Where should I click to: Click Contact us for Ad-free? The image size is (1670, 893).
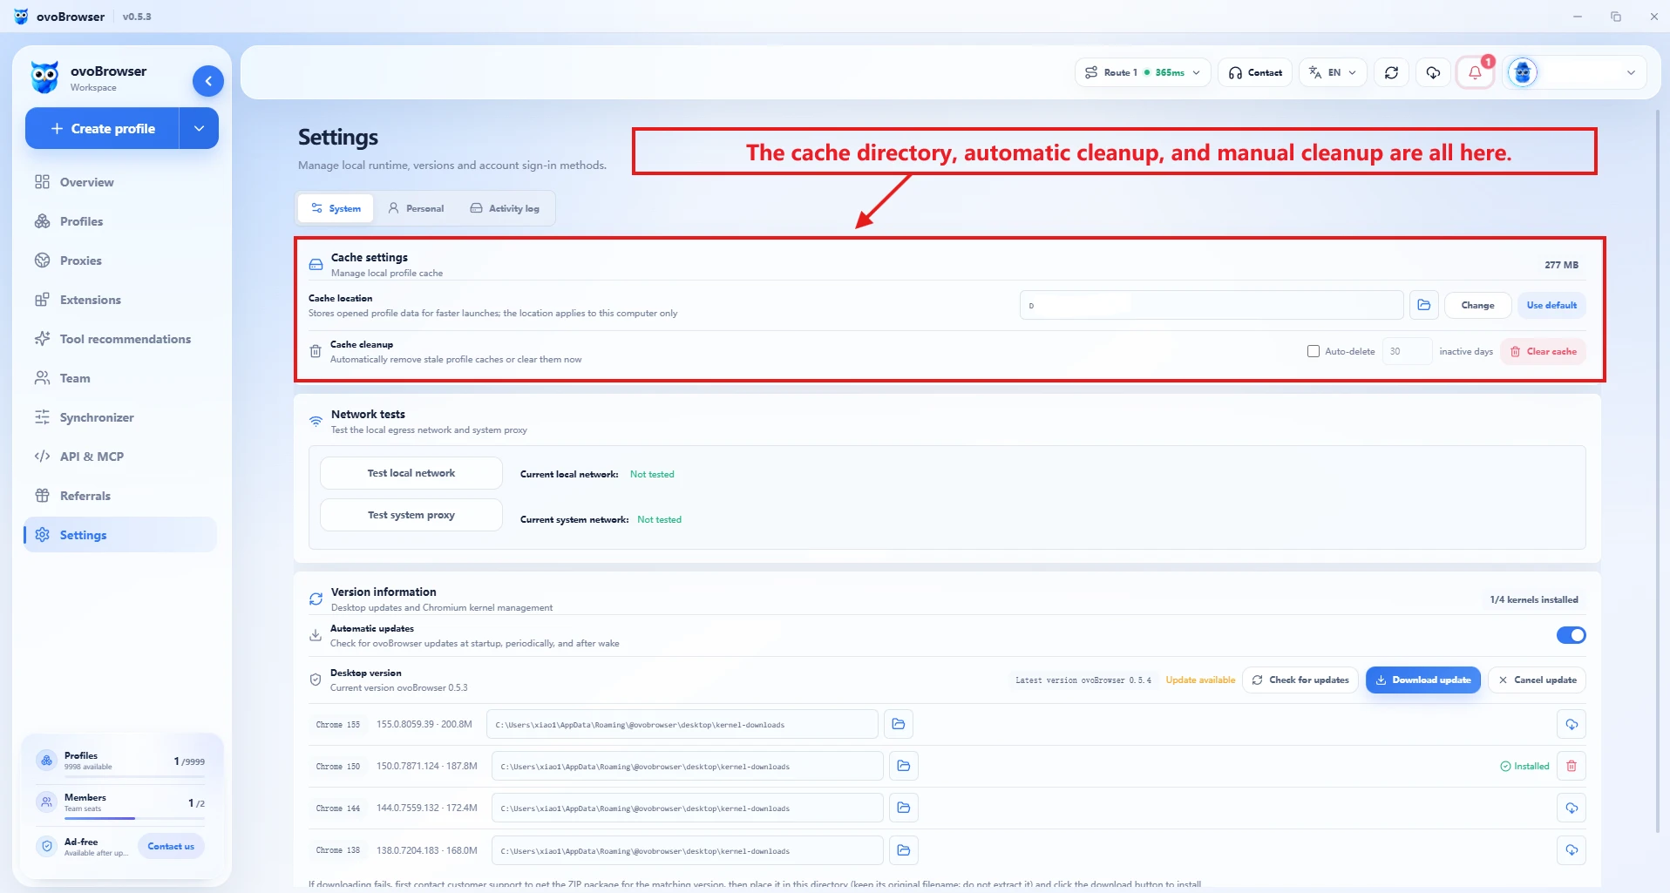[171, 846]
